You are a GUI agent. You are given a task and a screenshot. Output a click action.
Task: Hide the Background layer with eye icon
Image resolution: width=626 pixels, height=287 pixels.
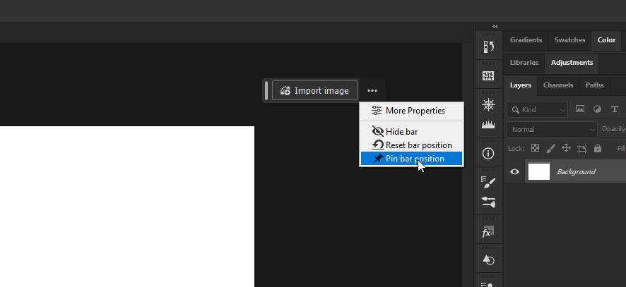click(x=514, y=171)
